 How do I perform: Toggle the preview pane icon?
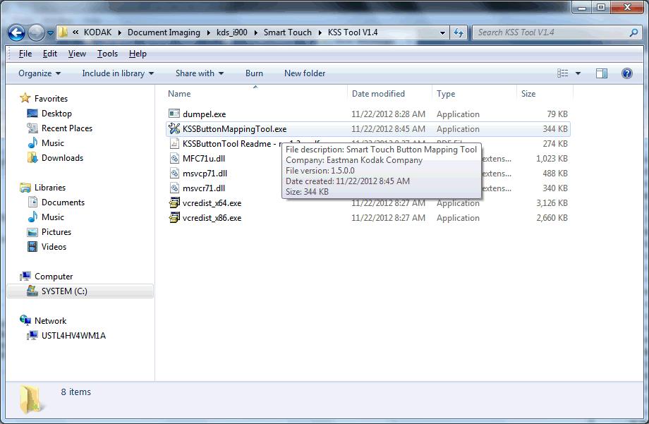pyautogui.click(x=602, y=73)
